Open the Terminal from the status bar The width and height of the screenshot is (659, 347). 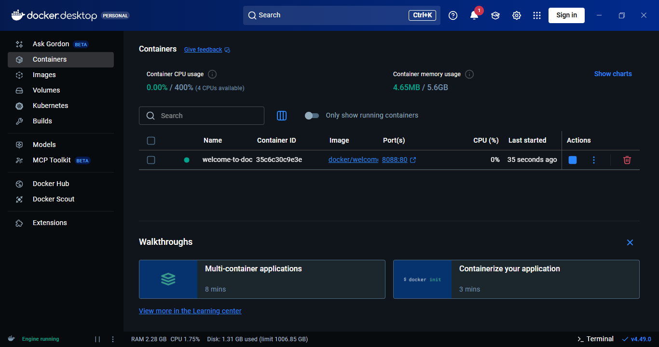click(595, 339)
